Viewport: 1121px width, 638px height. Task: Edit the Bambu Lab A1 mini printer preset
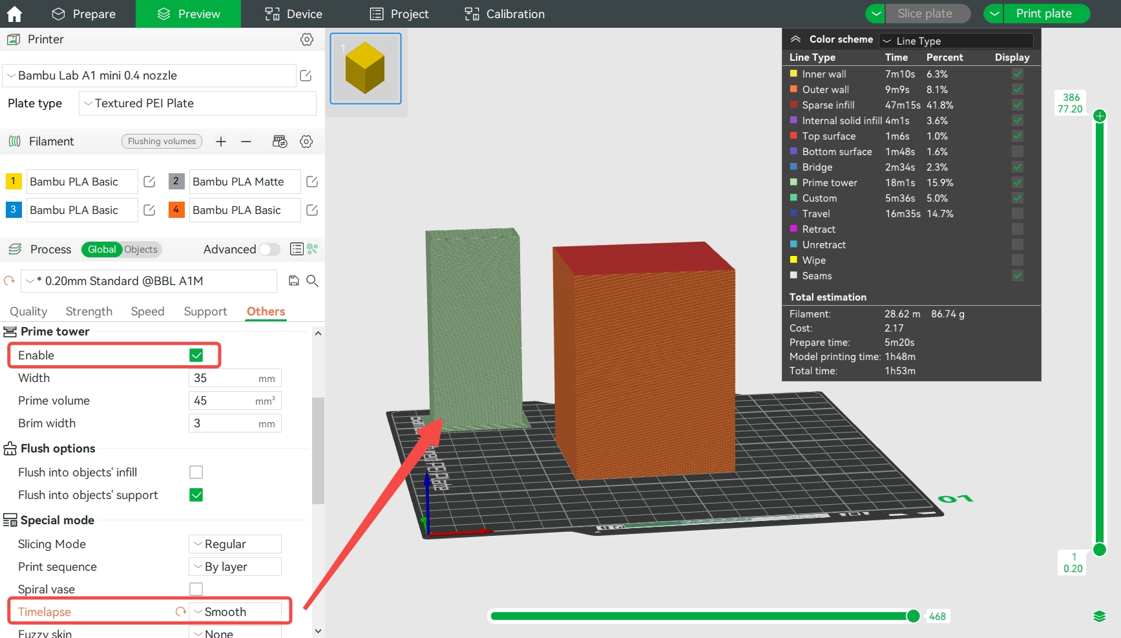[306, 76]
